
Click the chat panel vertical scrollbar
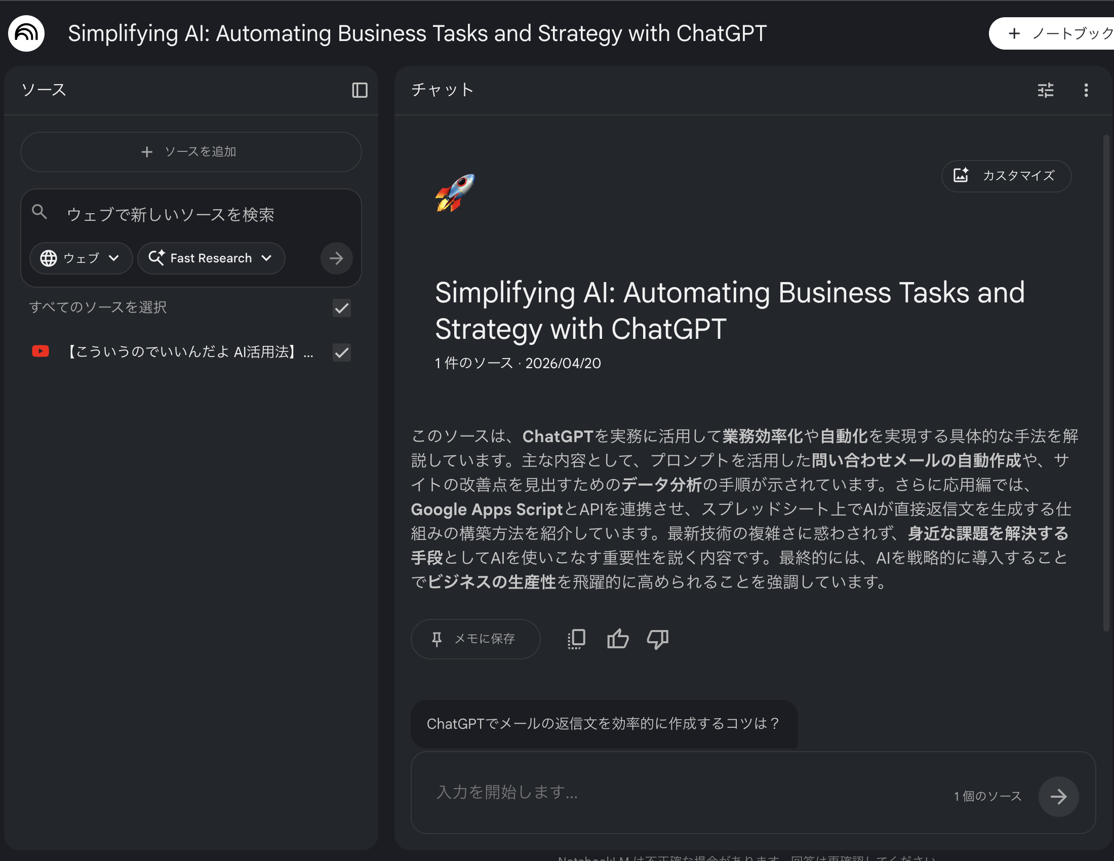tap(1106, 382)
